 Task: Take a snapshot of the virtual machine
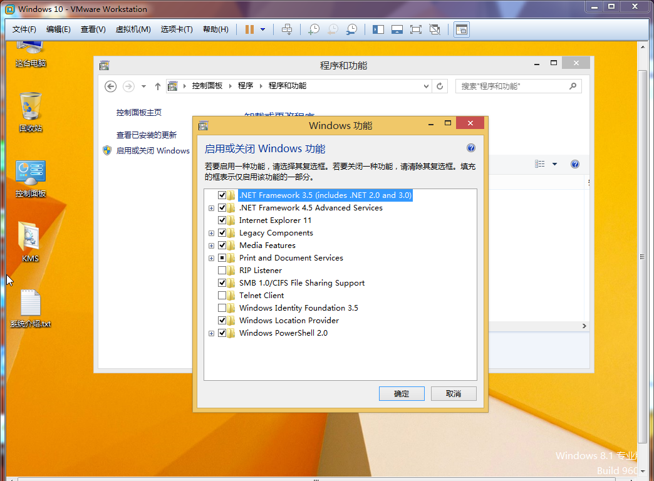point(313,29)
